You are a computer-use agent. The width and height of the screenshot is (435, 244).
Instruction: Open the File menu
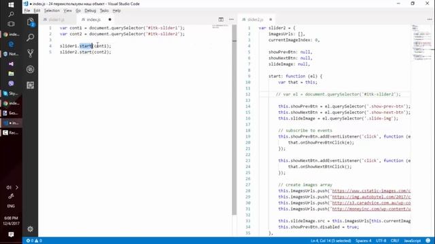pos(27,11)
